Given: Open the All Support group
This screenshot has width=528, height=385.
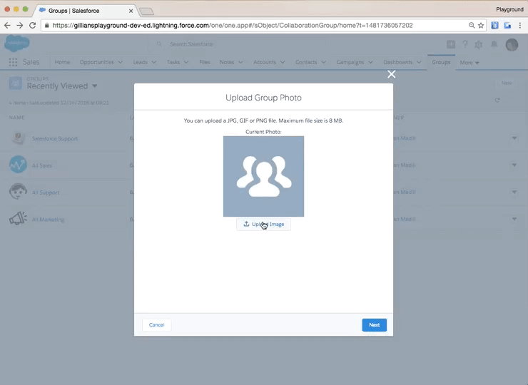Looking at the screenshot, I should [46, 192].
